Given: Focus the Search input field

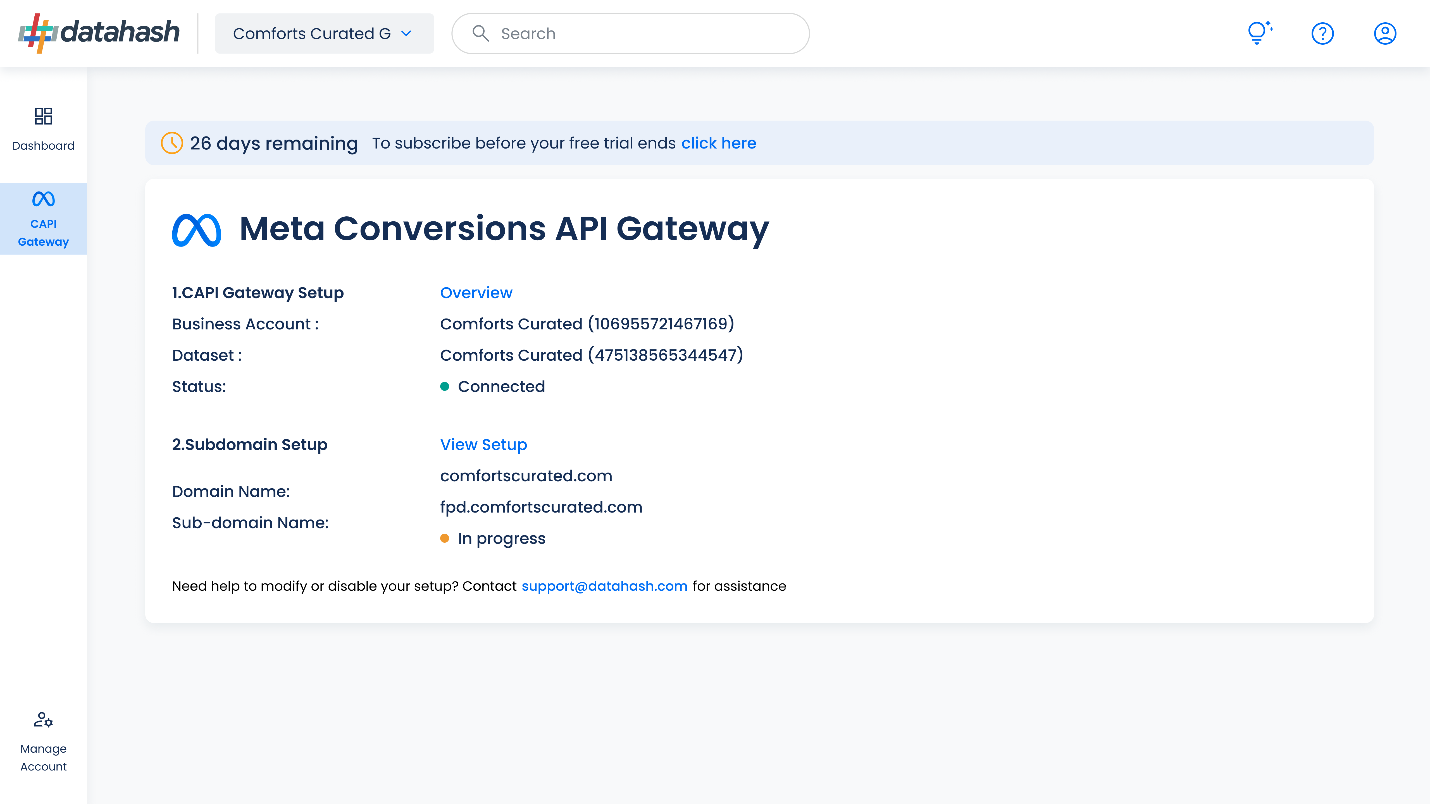Looking at the screenshot, I should (x=631, y=33).
